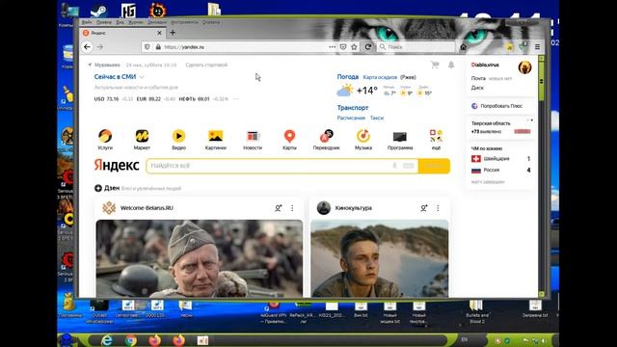Open the Новости news service

coord(253,139)
